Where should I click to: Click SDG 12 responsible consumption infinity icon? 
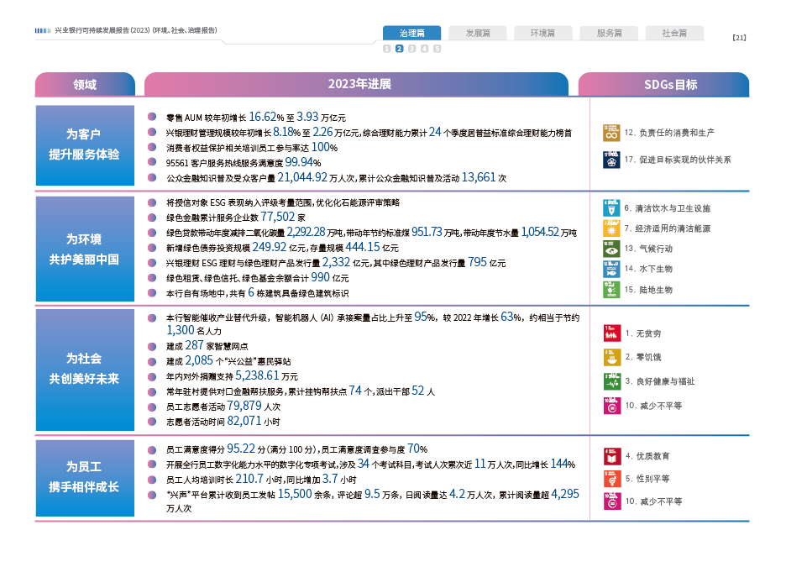click(610, 133)
